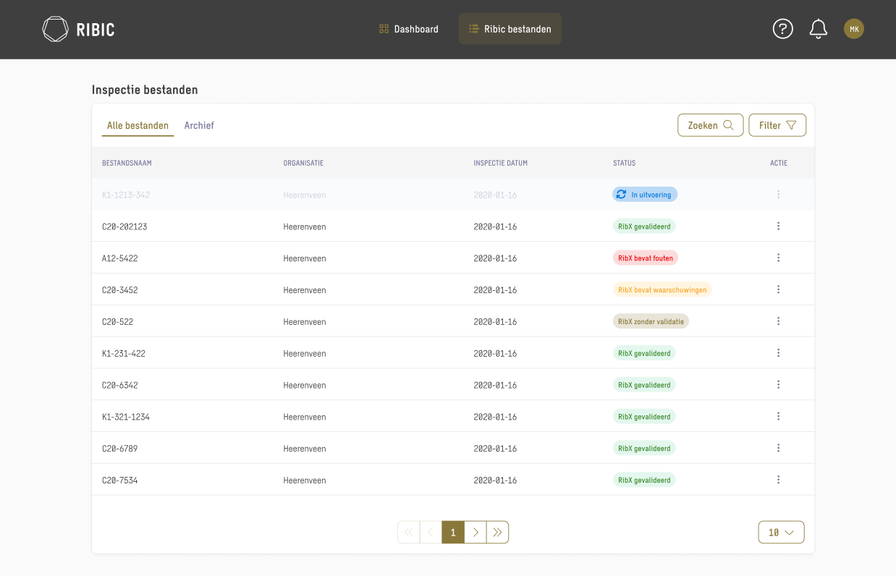896x576 pixels.
Task: Click file name C20-3452
Action: (119, 290)
